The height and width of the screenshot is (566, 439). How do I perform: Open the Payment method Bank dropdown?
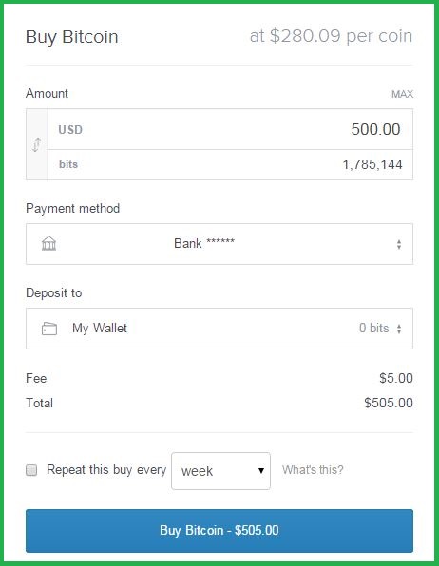tap(219, 244)
